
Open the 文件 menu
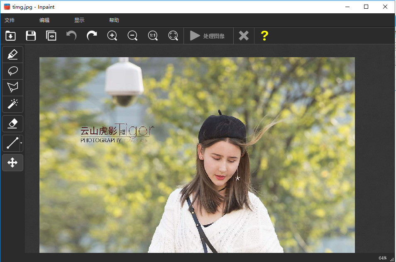pos(9,20)
